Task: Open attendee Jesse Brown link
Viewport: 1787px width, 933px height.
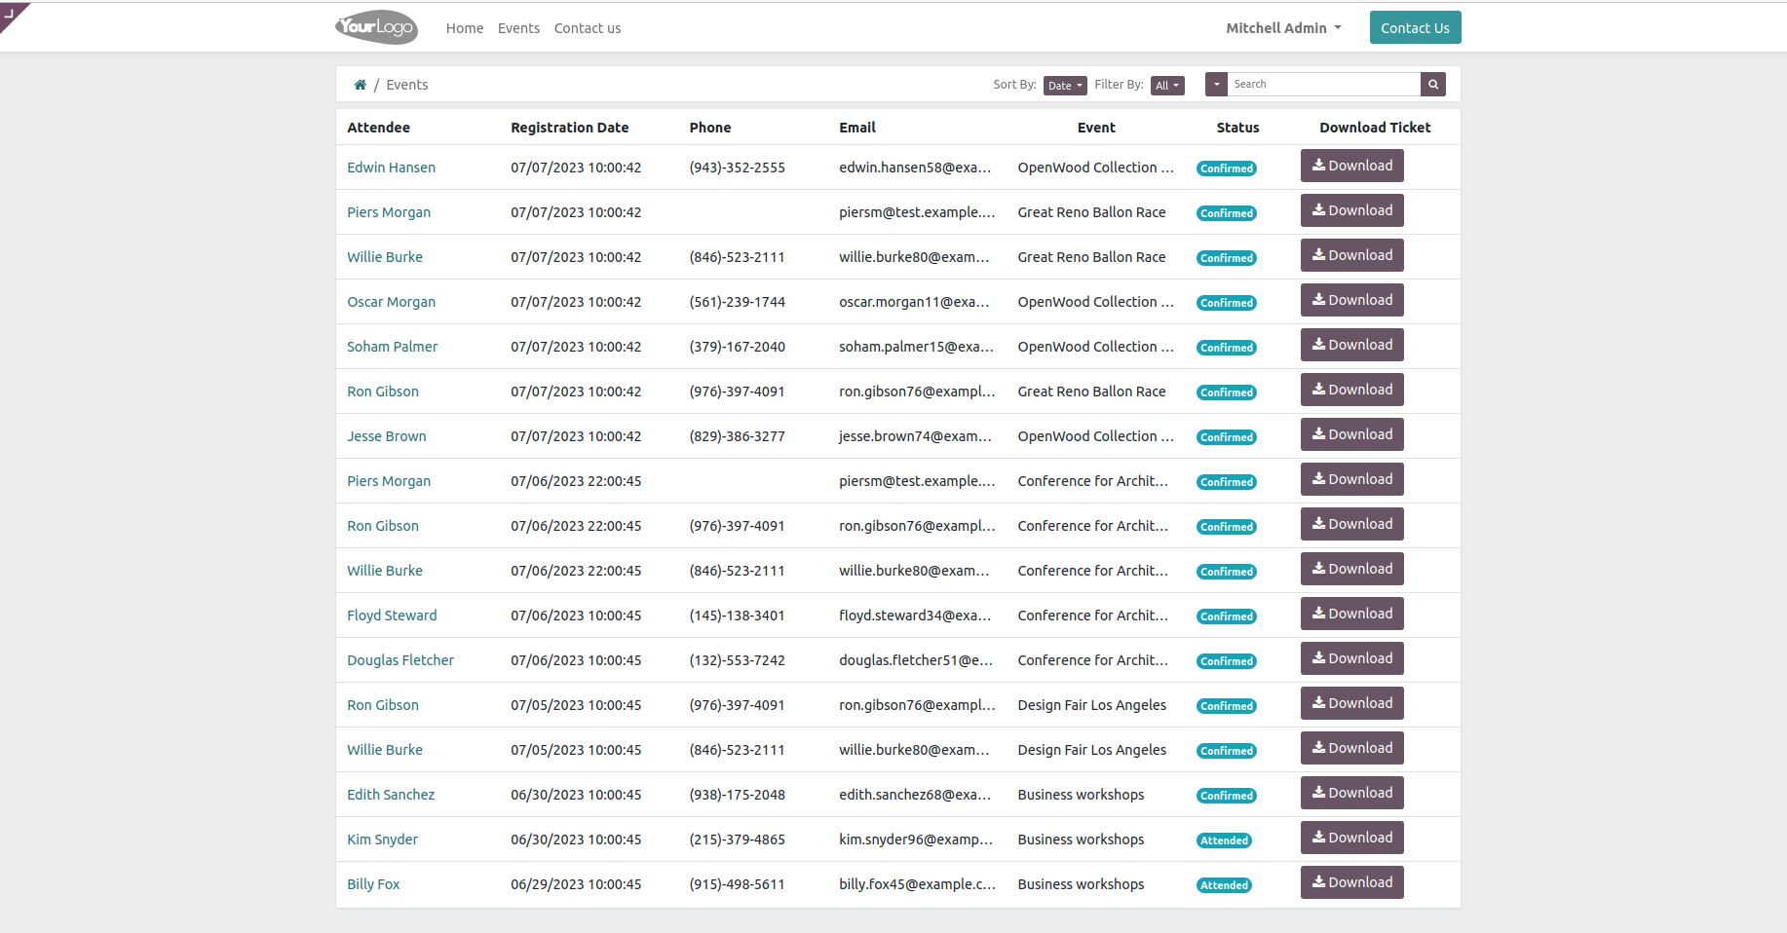Action: click(386, 436)
